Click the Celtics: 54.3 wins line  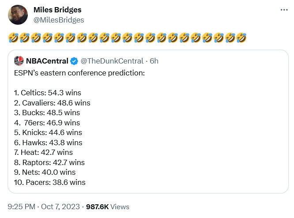pyautogui.click(x=48, y=93)
